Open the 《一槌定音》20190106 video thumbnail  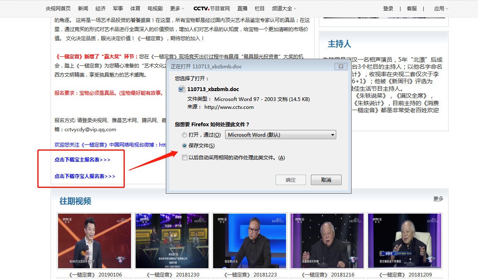pos(94,241)
